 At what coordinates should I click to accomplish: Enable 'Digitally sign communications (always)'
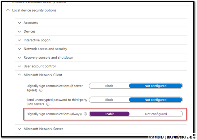click(109, 114)
